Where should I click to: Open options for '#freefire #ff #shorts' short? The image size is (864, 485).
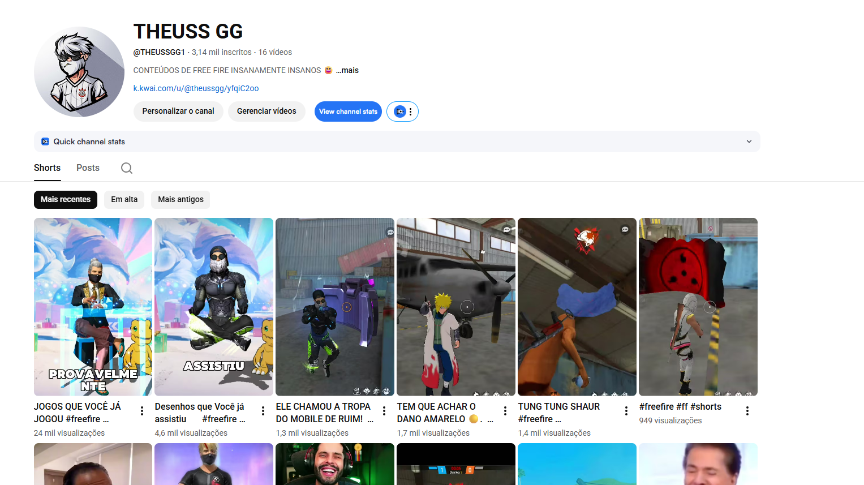click(x=747, y=411)
